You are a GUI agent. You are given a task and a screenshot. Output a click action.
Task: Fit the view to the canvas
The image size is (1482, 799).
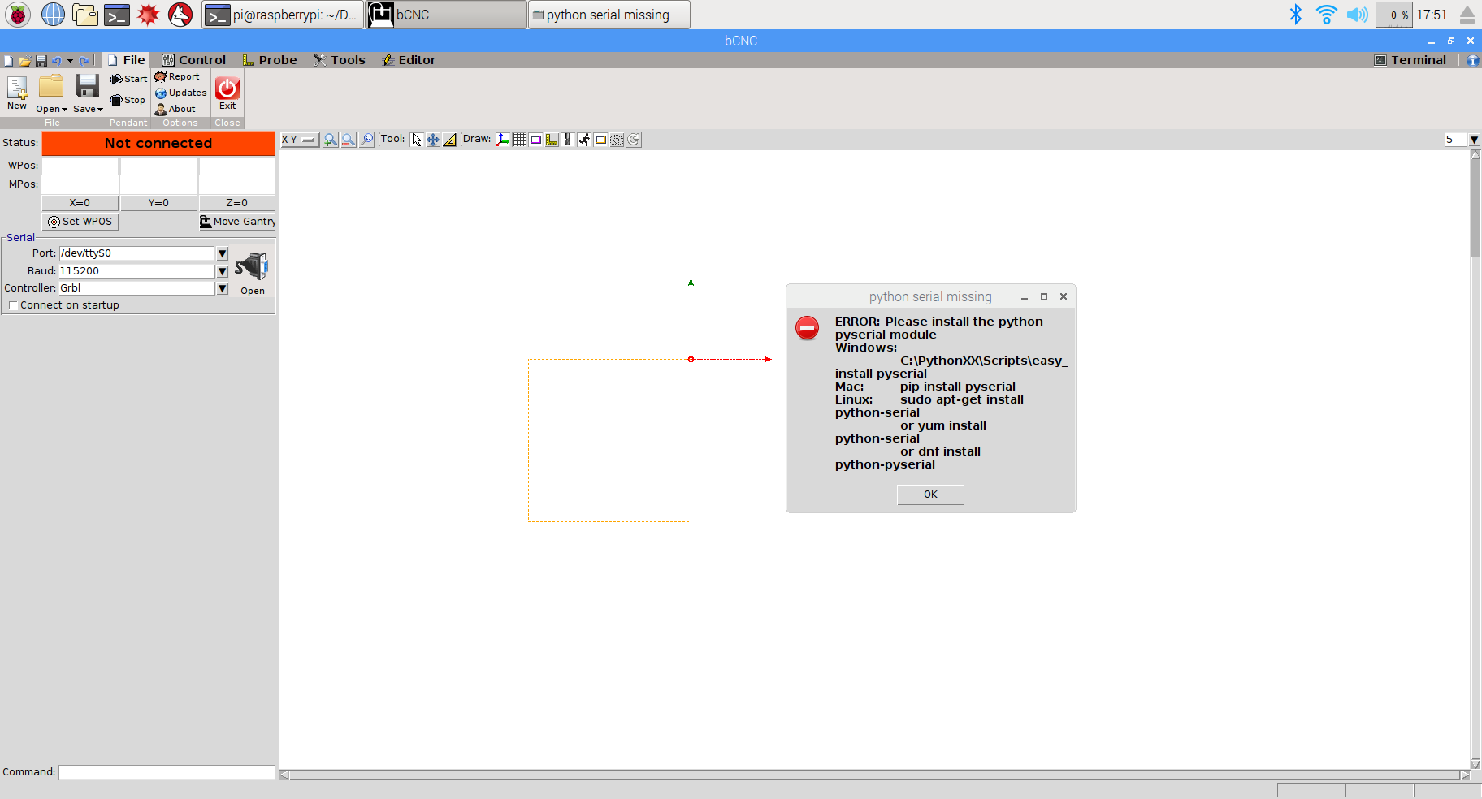point(367,140)
